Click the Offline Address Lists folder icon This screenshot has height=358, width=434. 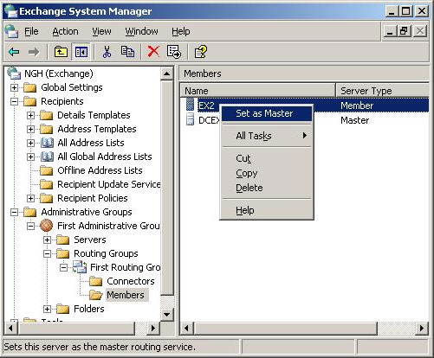point(47,170)
